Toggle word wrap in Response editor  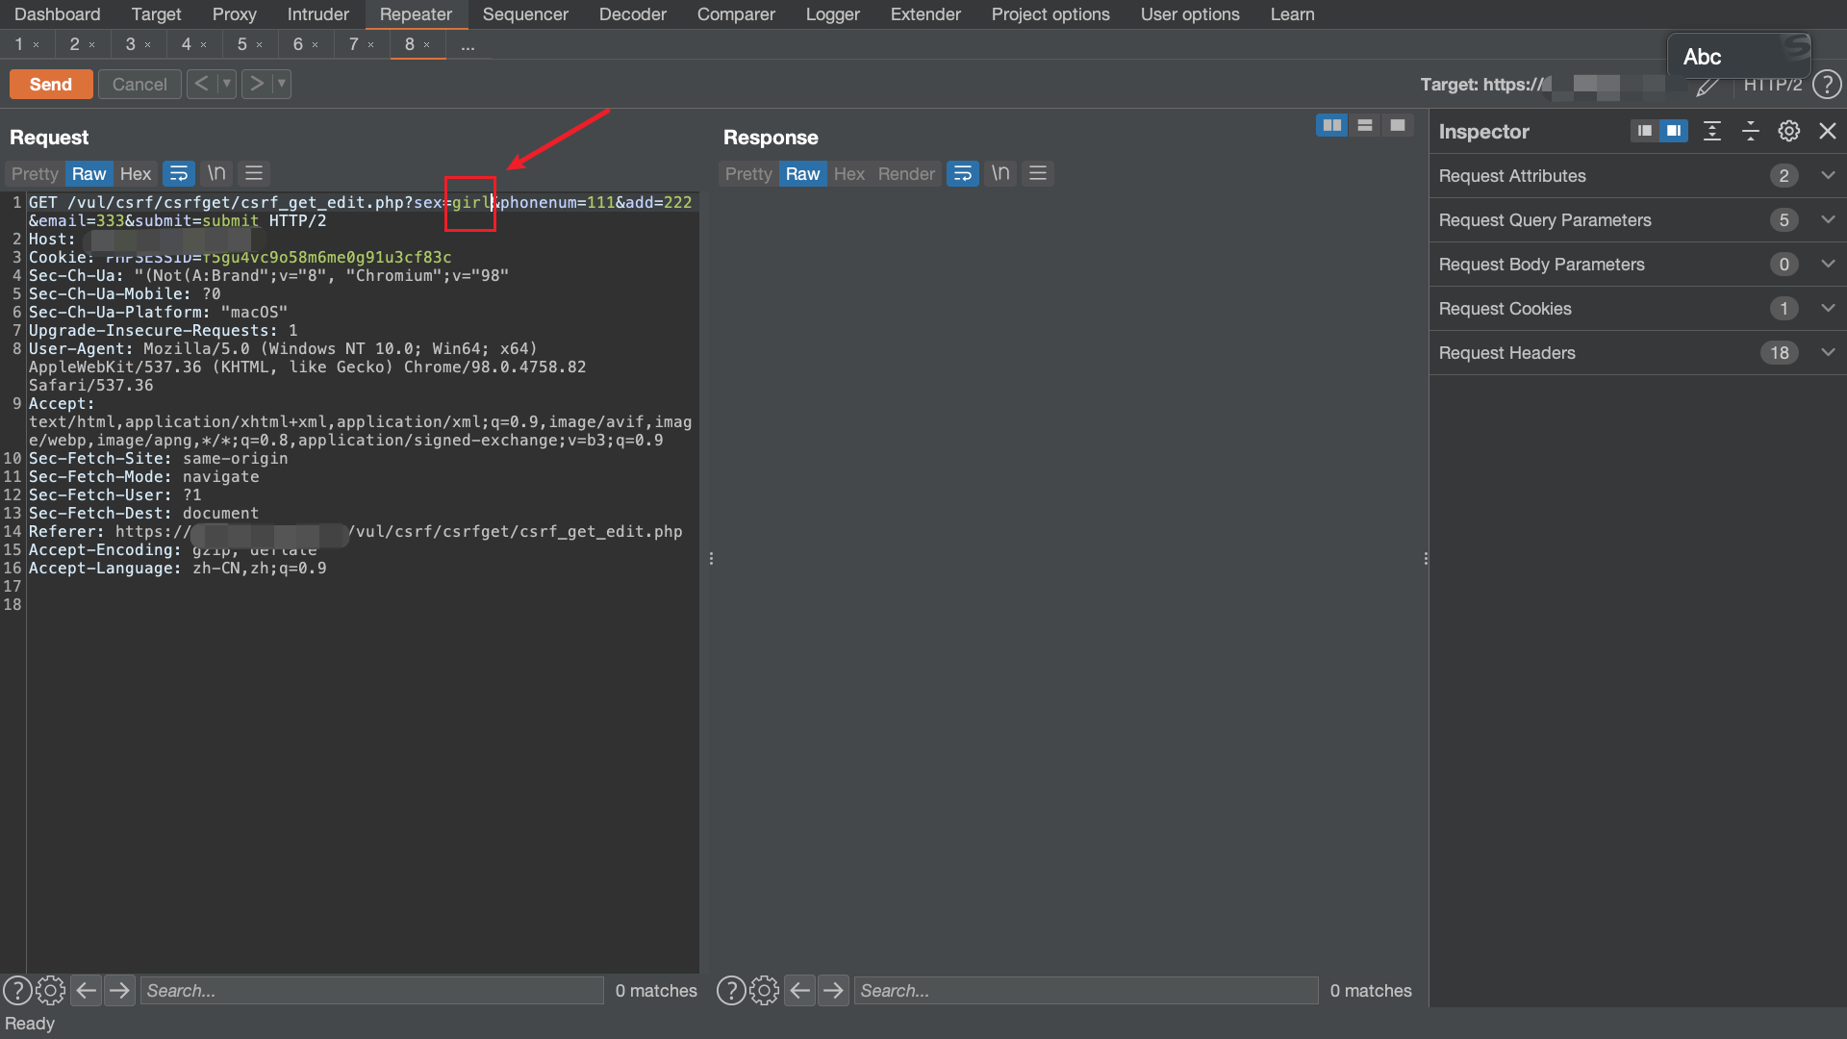[963, 174]
